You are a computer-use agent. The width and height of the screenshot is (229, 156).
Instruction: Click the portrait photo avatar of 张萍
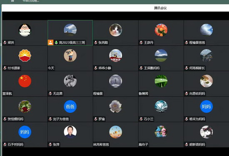(x=70, y=132)
